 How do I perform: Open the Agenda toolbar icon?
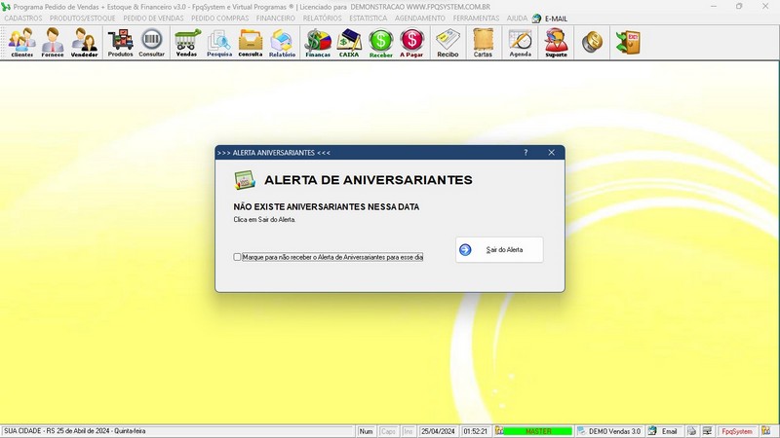(x=521, y=43)
